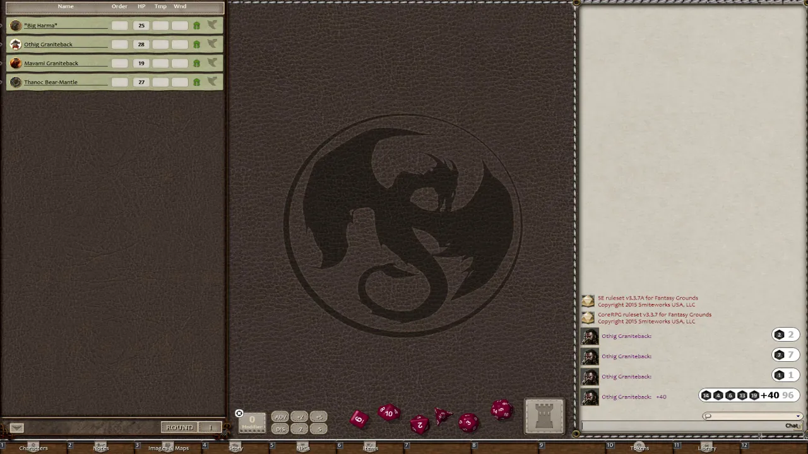Click Thanoc Bear-Mantle's green helmet icon
808x454 pixels.
point(196,82)
